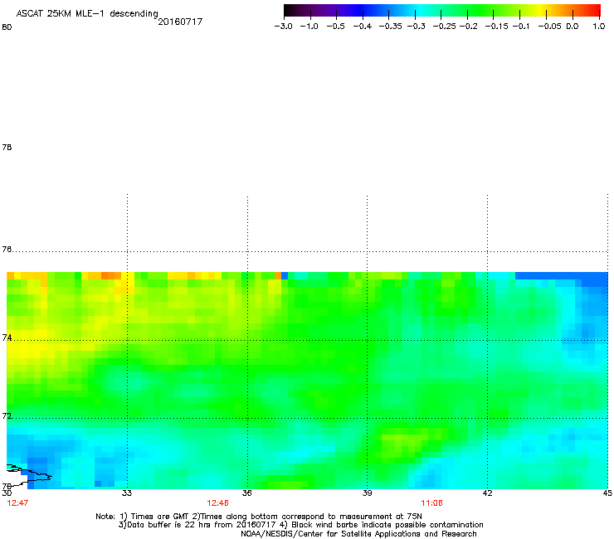Click the color bar label '-3.0'

point(283,27)
